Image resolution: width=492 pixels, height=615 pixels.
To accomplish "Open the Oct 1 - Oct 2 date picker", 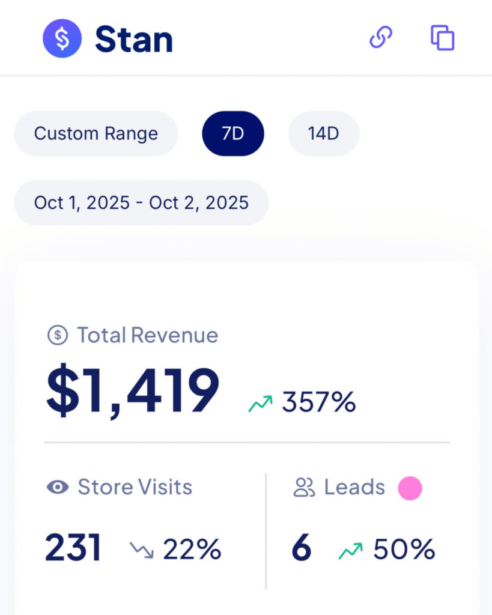I will point(141,202).
